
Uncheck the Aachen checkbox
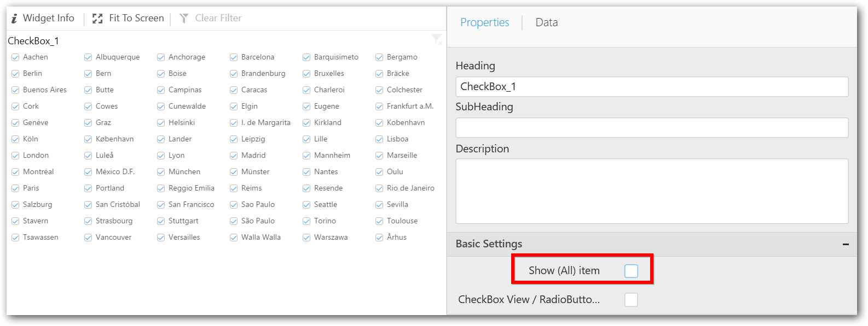point(15,57)
